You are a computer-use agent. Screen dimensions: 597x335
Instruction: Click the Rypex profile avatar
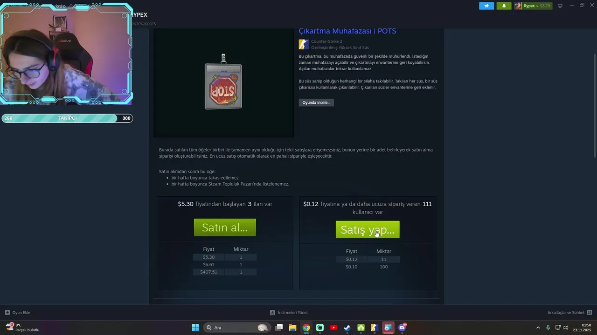(x=518, y=6)
